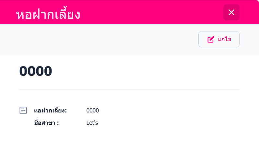
Task: Click the แก้ไข edit button
Action: pos(219,39)
